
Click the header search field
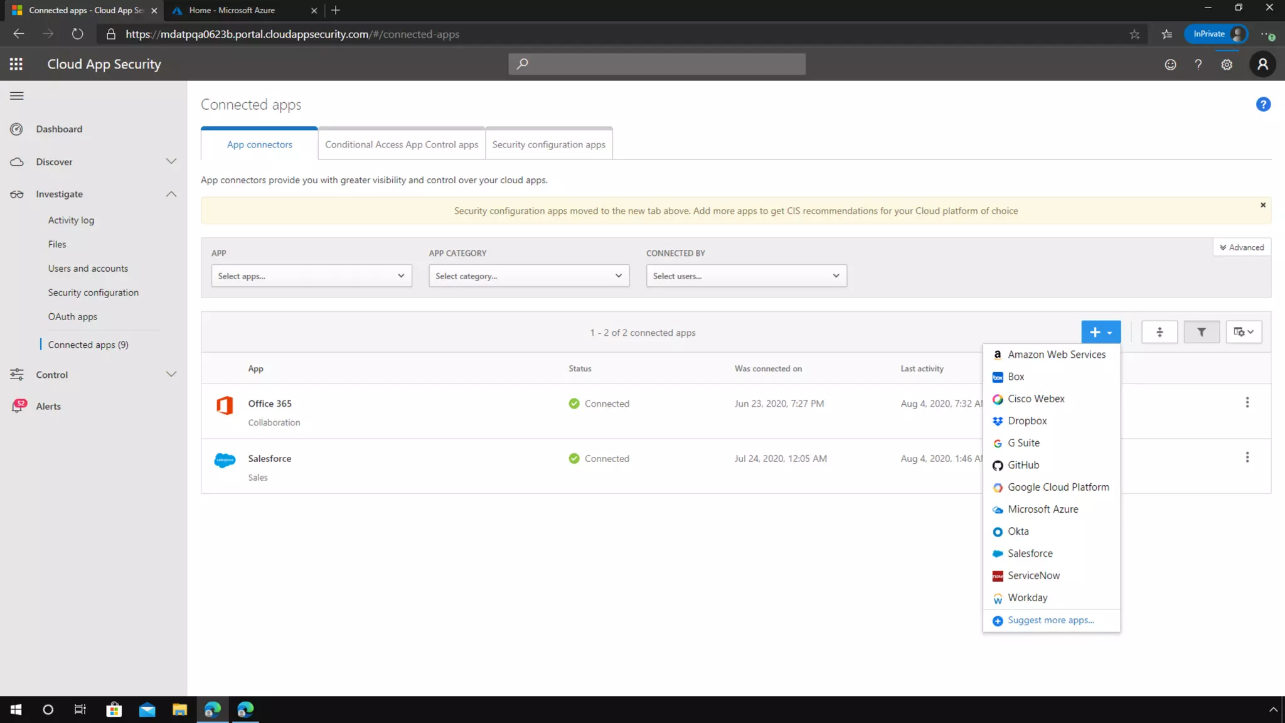pos(656,64)
